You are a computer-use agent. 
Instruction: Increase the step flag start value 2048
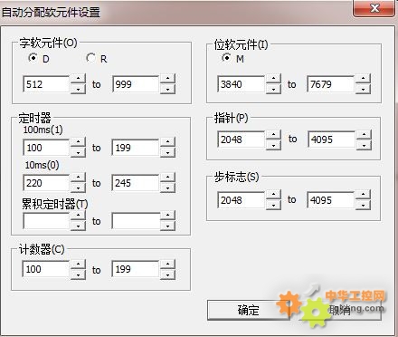click(273, 195)
